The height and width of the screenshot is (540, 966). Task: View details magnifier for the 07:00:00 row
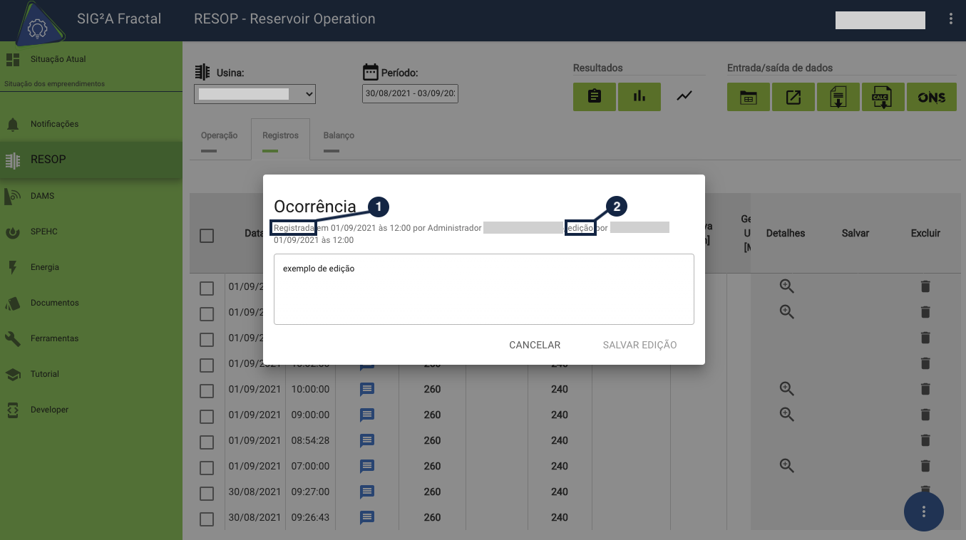(x=786, y=466)
